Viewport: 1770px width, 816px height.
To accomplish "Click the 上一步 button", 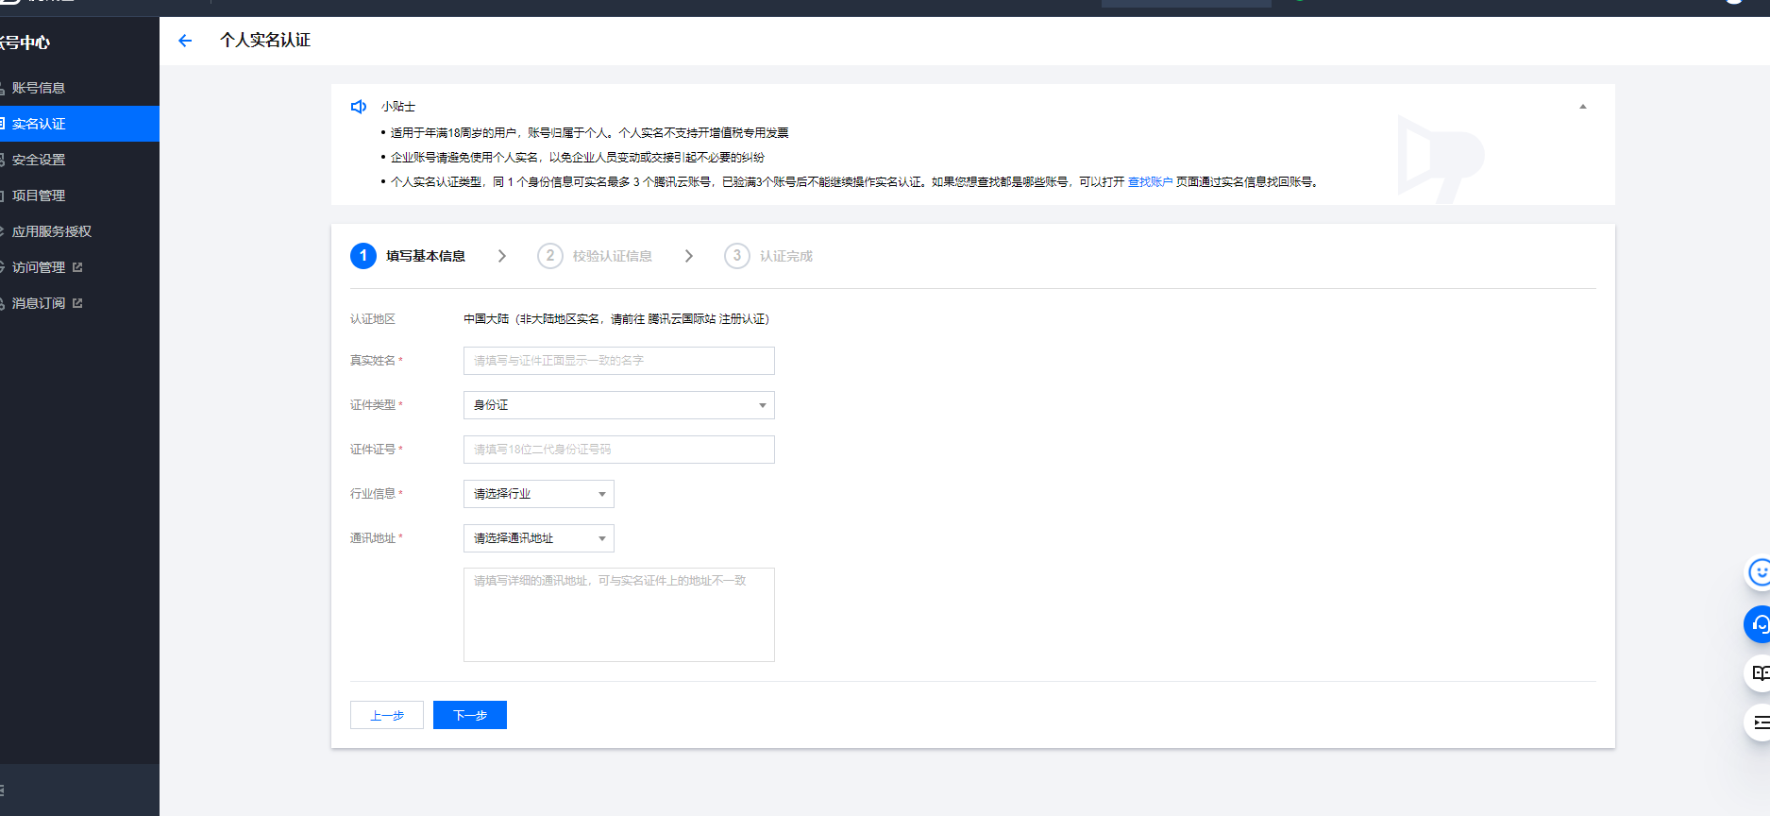I will [387, 715].
